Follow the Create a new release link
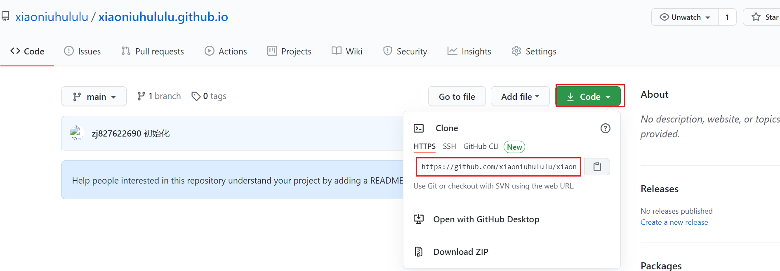Screen dimensions: 780x271 pos(674,222)
